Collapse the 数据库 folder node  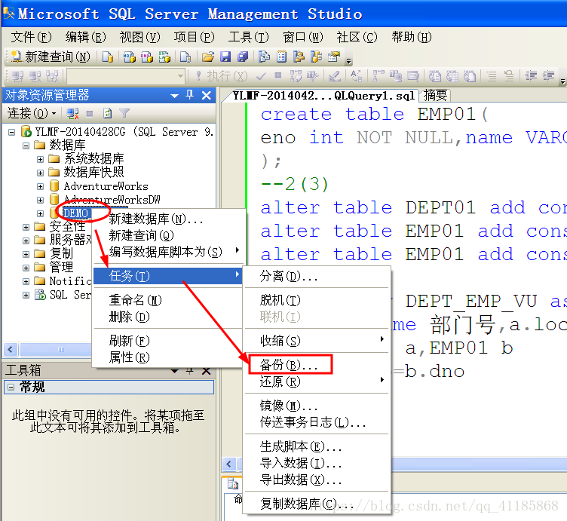tap(26, 146)
